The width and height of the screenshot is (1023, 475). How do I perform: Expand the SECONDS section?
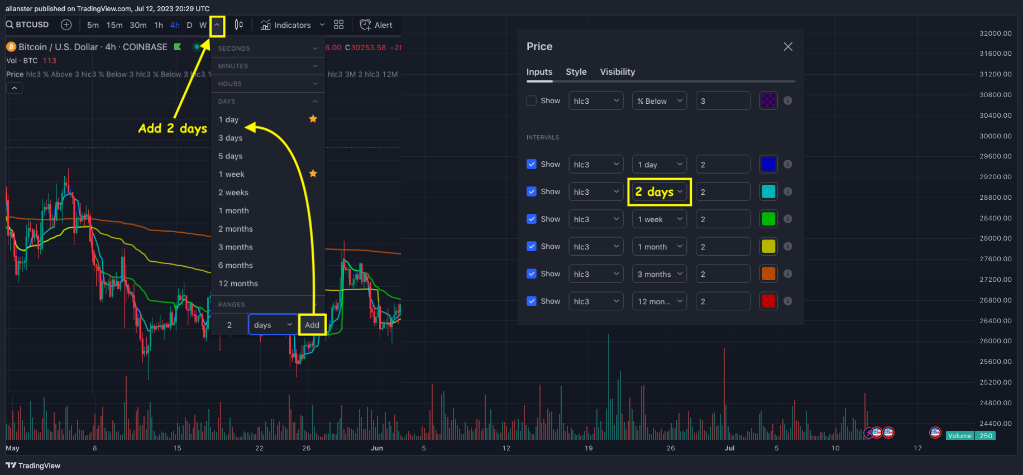268,49
